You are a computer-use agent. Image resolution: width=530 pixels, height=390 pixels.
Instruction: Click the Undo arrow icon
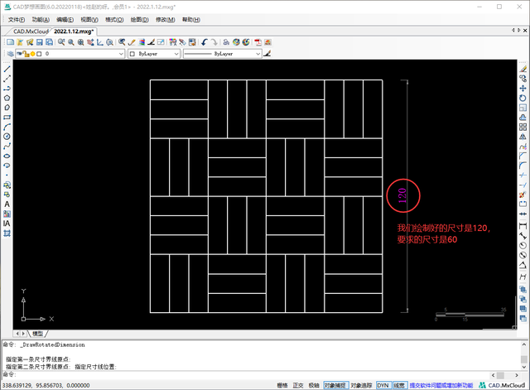click(x=205, y=42)
